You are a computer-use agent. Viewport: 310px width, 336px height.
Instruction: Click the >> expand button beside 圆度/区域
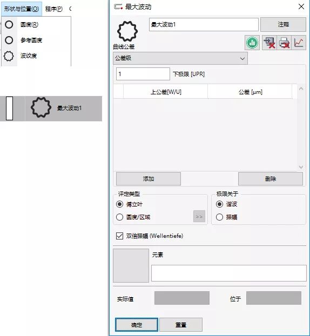(x=199, y=216)
